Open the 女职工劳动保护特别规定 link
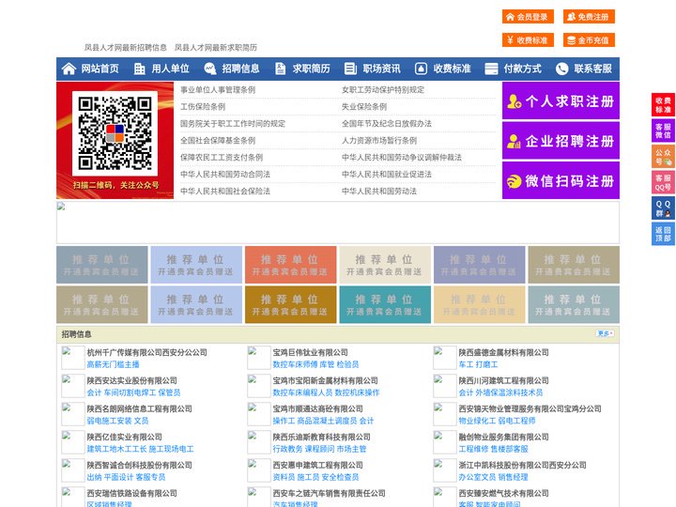Screen dimensions: 676x507 383,90
